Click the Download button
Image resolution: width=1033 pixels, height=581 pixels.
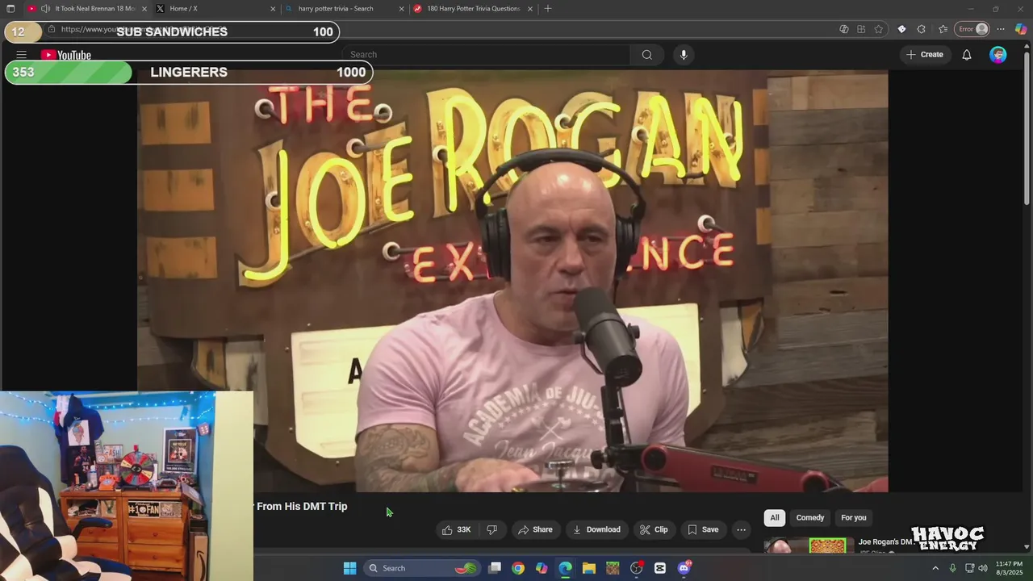coord(596,529)
